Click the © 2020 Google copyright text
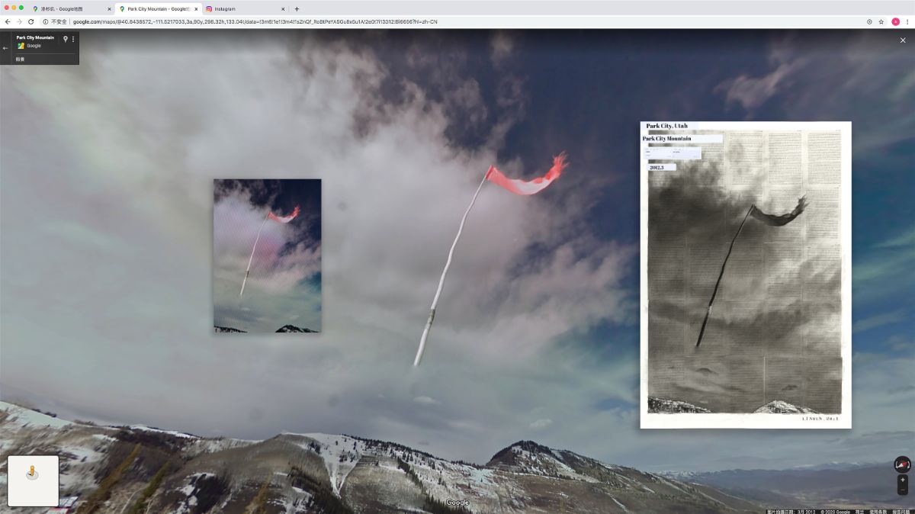 [835, 512]
